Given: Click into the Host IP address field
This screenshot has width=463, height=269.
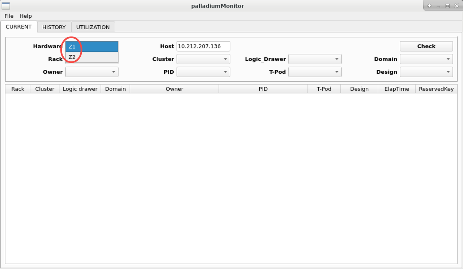Looking at the screenshot, I should pyautogui.click(x=203, y=46).
